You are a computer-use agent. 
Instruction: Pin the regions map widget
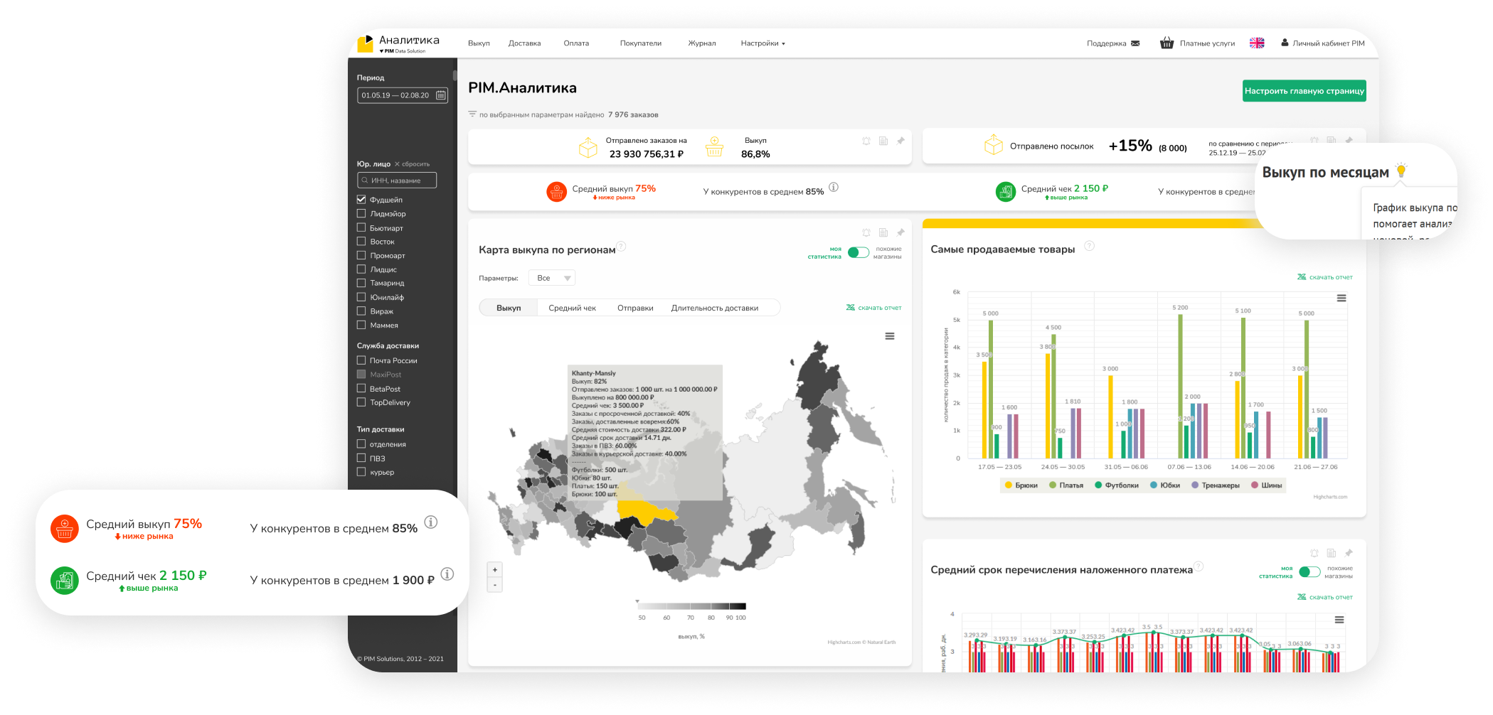click(x=900, y=232)
